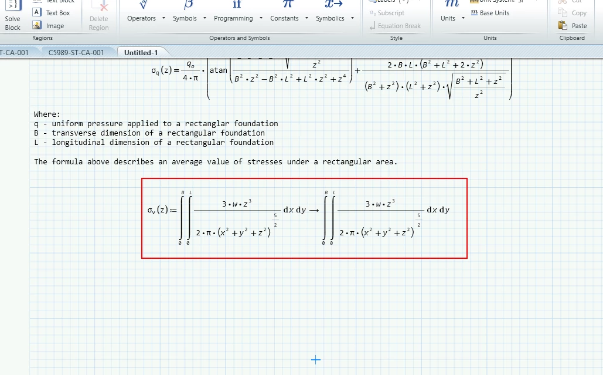Click the 'Operators and Symbols' group label
This screenshot has width=603, height=375.
pyautogui.click(x=240, y=38)
